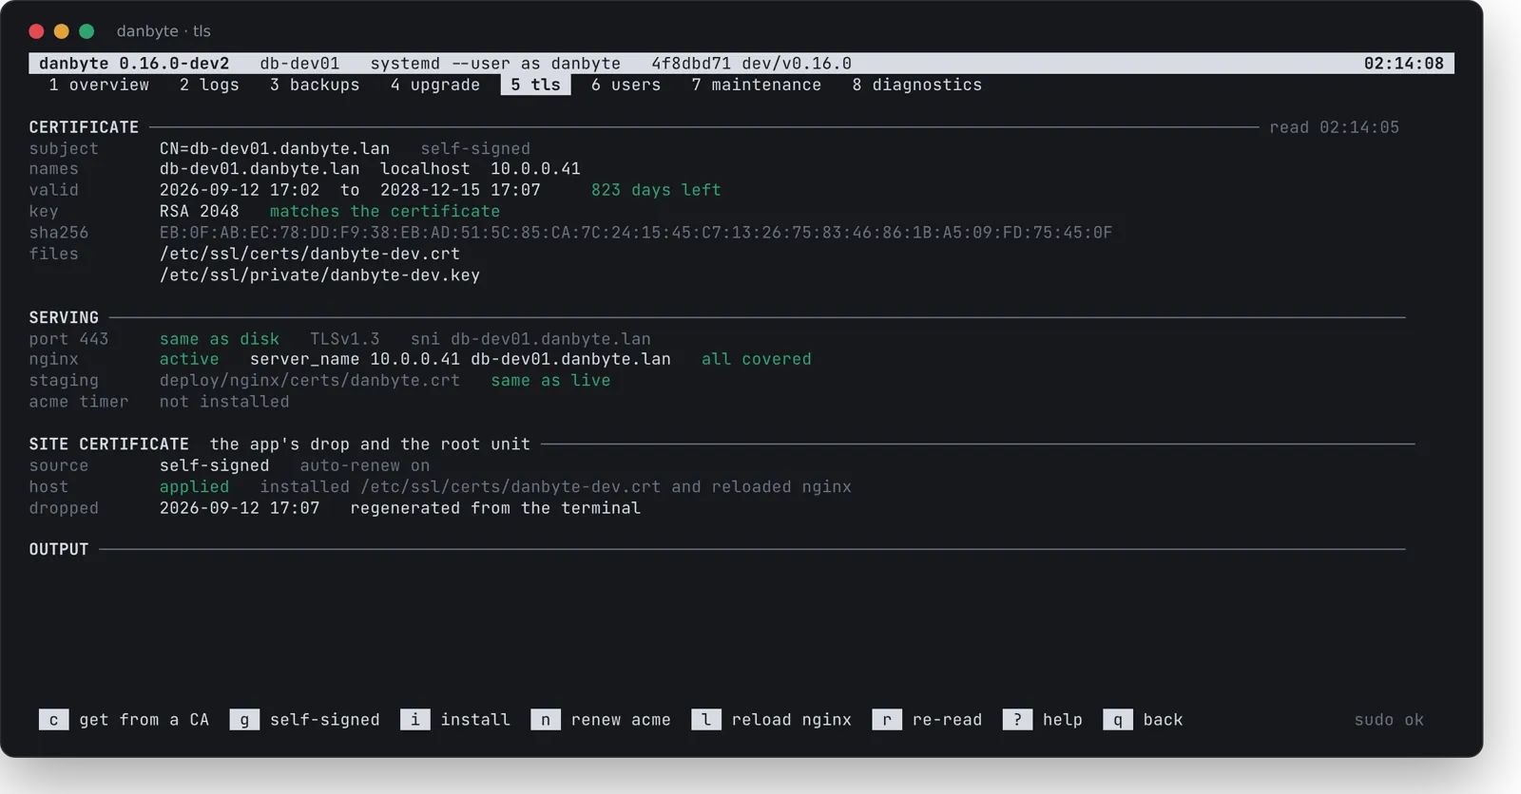Viewport: 1521px width, 794px height.
Task: Click the 'SITE CERTIFICATE' section heading
Action: pos(108,444)
